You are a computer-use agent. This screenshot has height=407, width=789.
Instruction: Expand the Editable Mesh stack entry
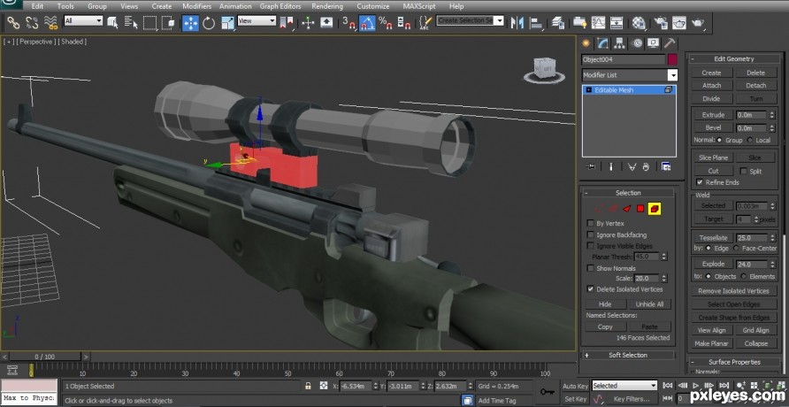(x=589, y=90)
